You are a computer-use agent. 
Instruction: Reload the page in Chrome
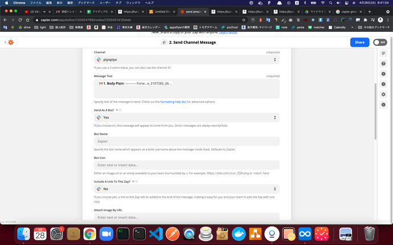20,20
